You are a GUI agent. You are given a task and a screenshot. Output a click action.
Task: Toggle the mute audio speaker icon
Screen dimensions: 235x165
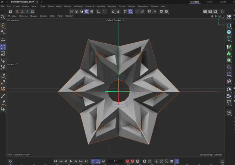[103, 161]
